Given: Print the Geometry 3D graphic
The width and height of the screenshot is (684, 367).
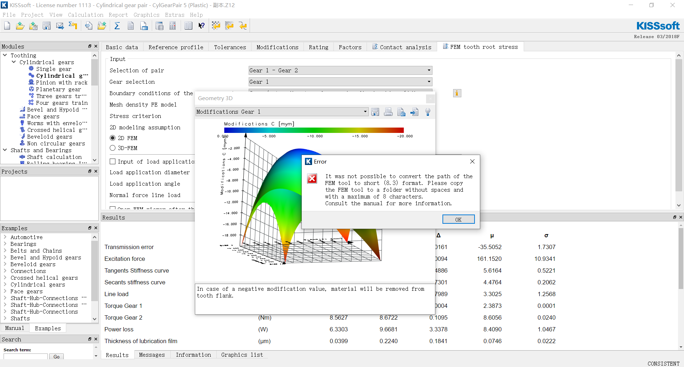Looking at the screenshot, I should (x=388, y=112).
